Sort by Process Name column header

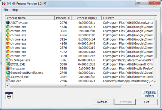(x=30, y=18)
